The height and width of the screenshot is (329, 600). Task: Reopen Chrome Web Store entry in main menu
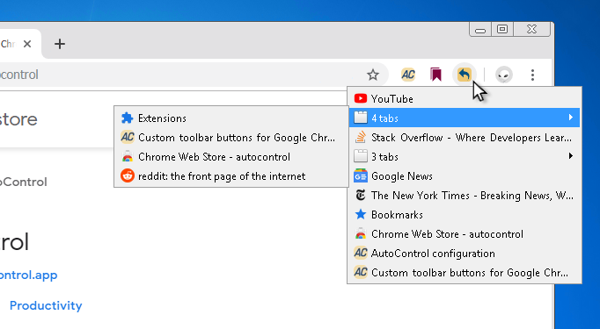click(x=465, y=233)
